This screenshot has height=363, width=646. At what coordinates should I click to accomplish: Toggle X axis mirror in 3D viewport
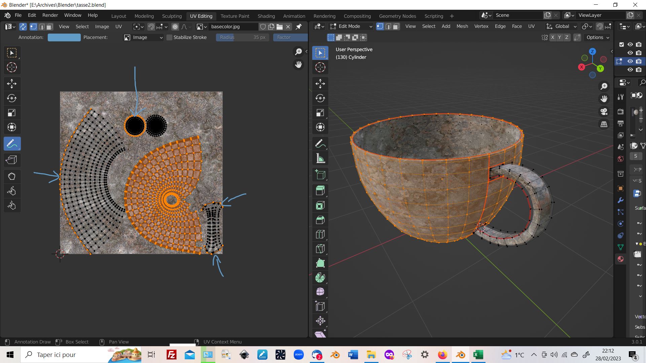[552, 37]
